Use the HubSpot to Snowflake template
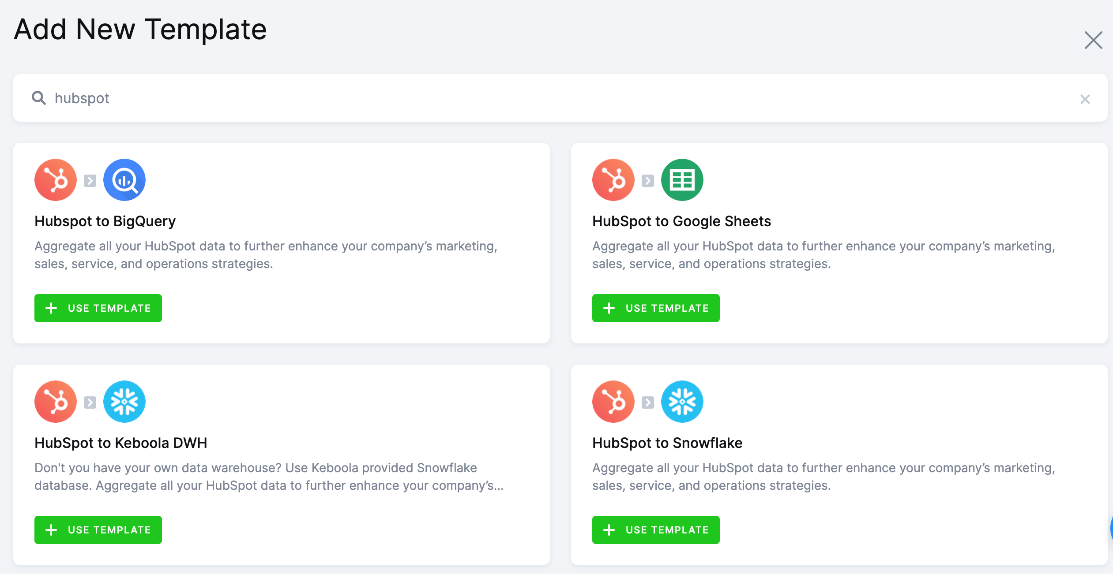 (x=656, y=530)
